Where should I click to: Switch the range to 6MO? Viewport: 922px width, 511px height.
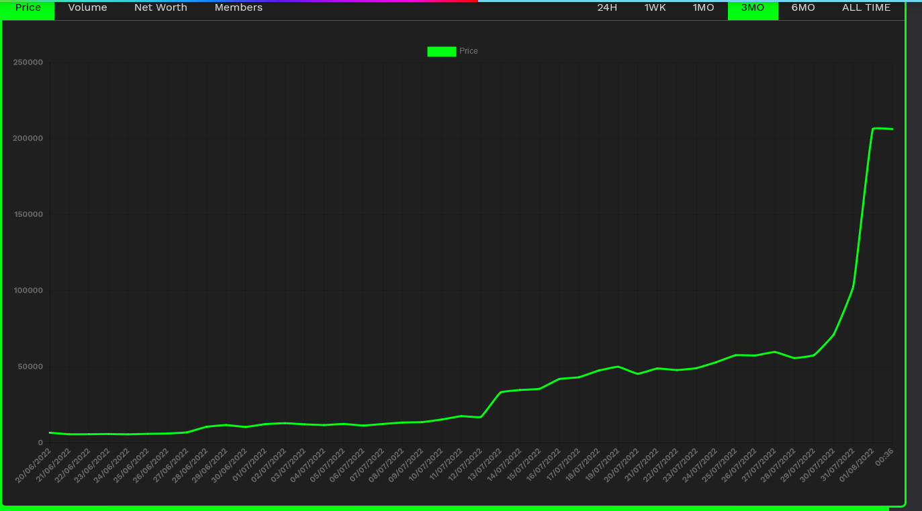coord(803,8)
